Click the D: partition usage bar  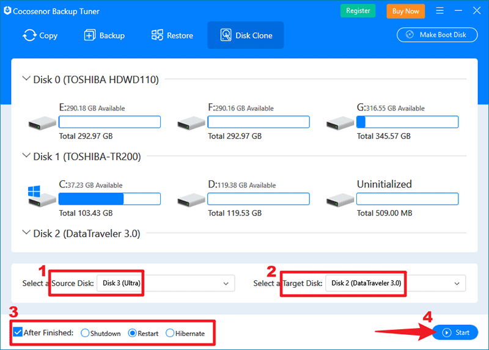pyautogui.click(x=259, y=199)
